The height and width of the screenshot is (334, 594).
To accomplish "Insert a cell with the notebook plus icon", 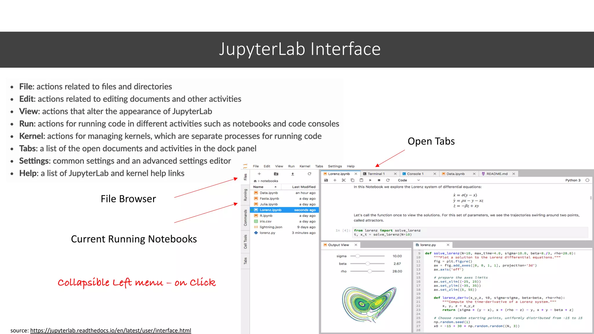I will click(x=335, y=180).
